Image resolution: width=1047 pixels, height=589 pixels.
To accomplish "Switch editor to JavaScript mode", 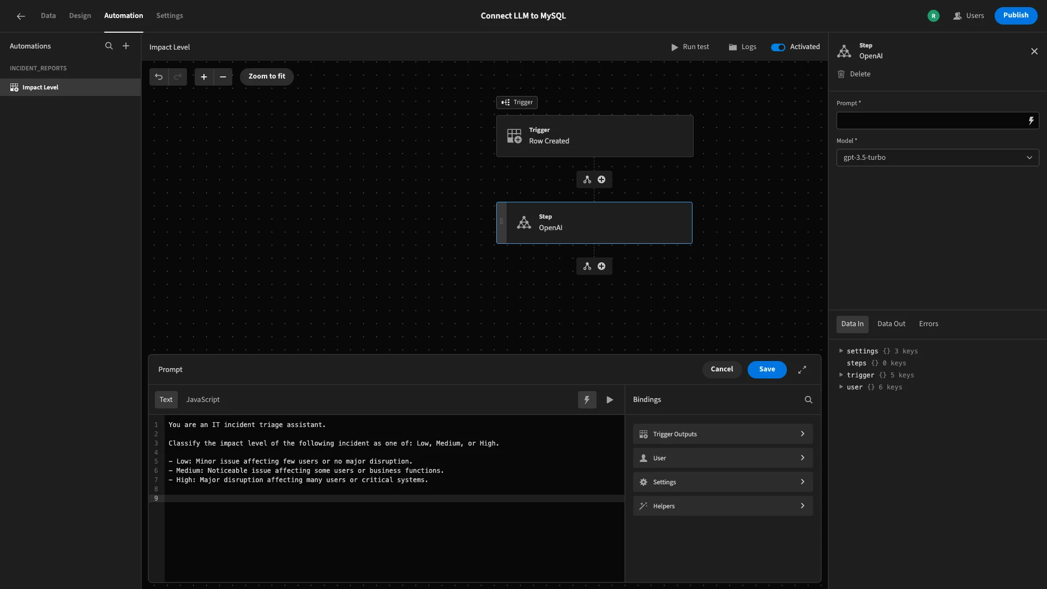I will (203, 400).
